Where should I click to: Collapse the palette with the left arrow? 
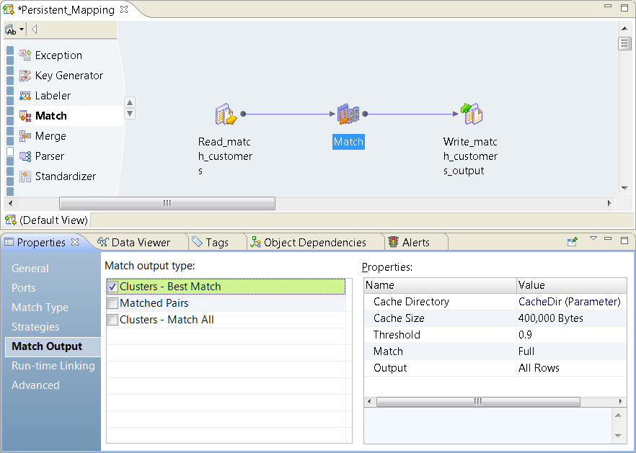(x=34, y=30)
